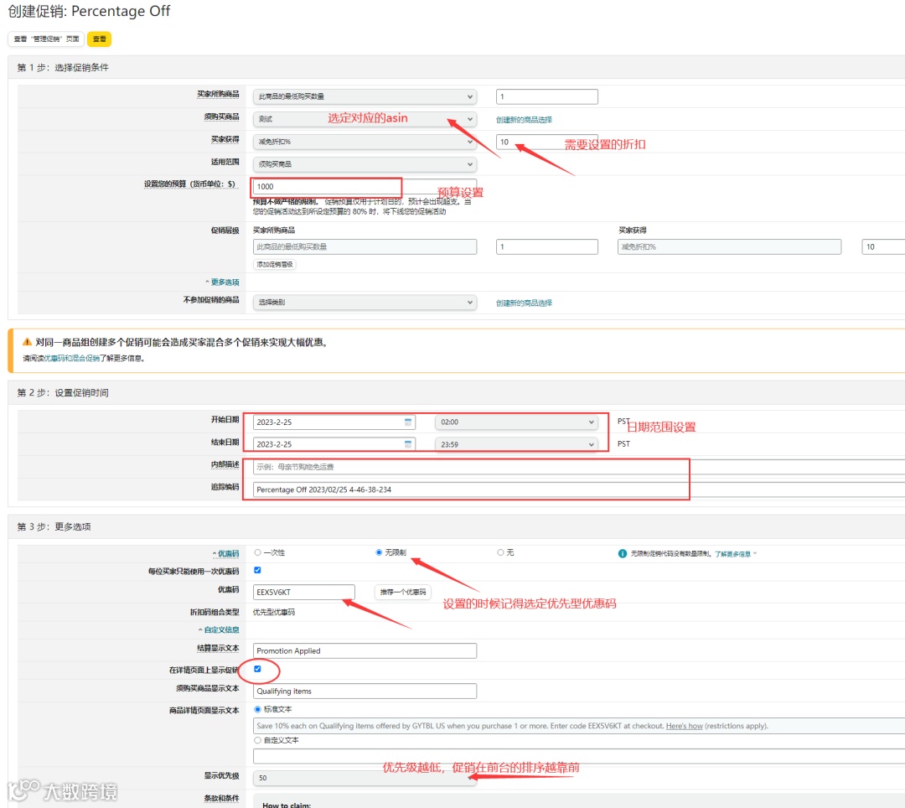
Task: Click the start date field 2023-2-25
Action: [x=334, y=422]
